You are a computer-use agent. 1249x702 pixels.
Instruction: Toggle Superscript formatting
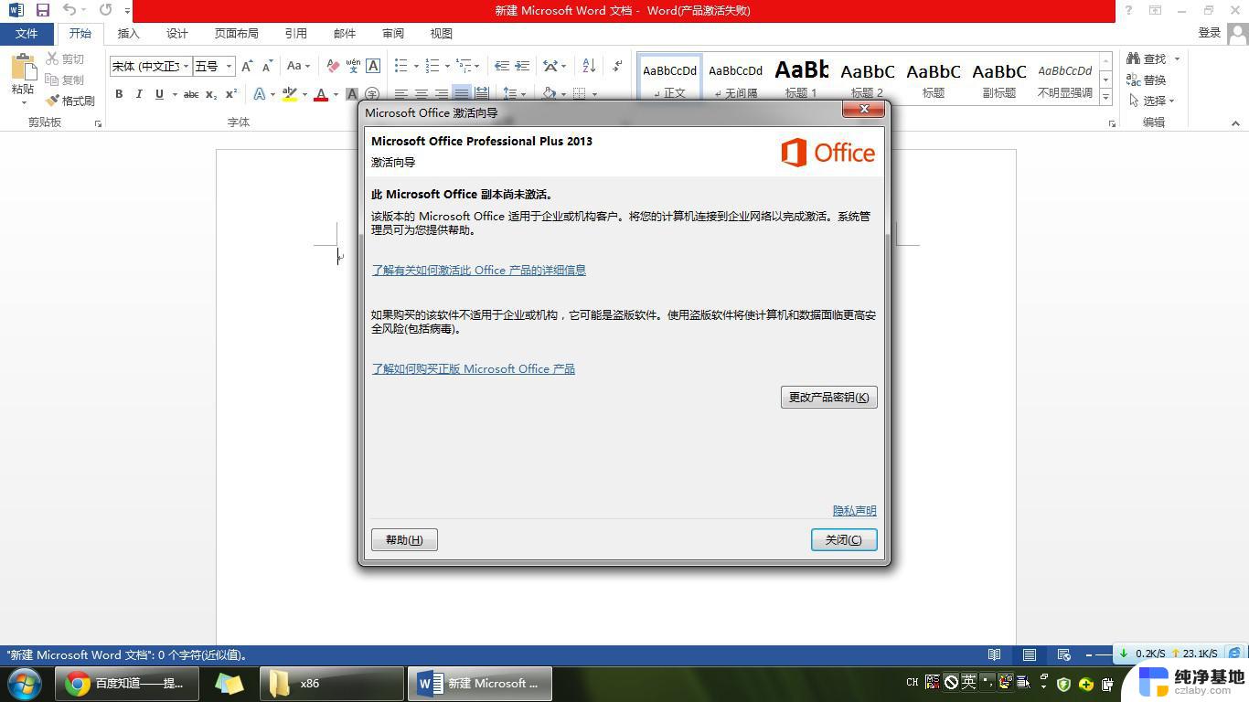tap(231, 94)
